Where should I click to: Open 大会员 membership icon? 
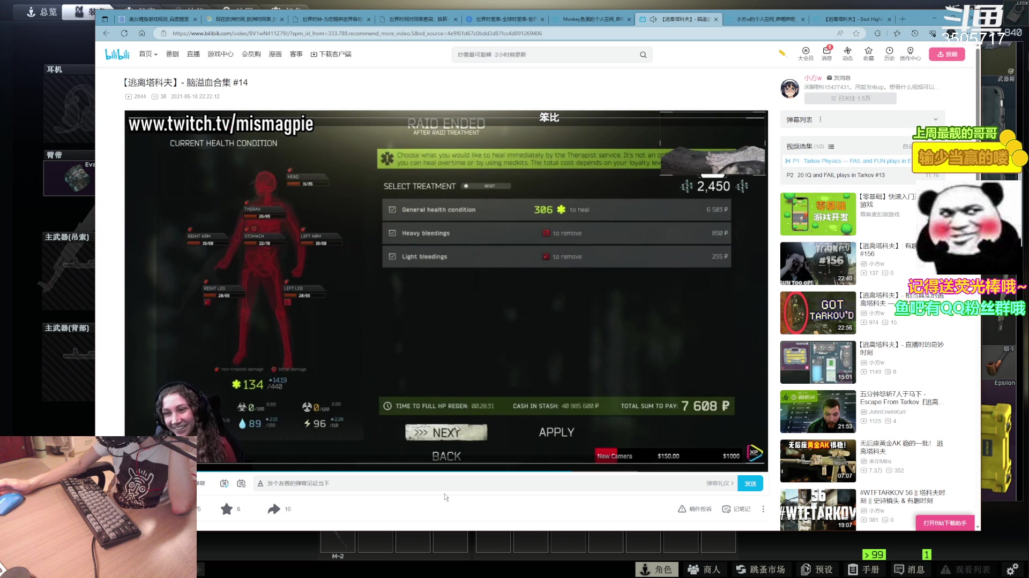pyautogui.click(x=806, y=54)
